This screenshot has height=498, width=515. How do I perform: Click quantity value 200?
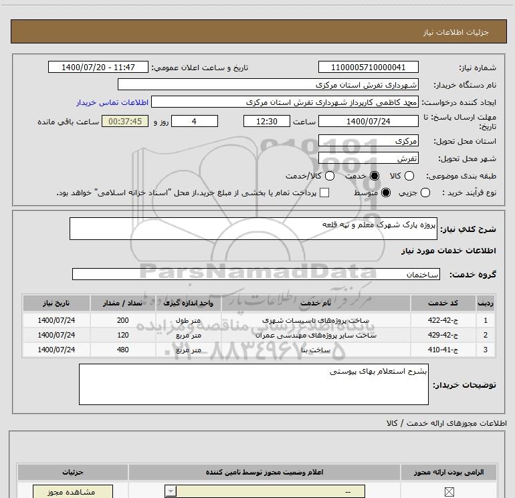[x=122, y=320]
